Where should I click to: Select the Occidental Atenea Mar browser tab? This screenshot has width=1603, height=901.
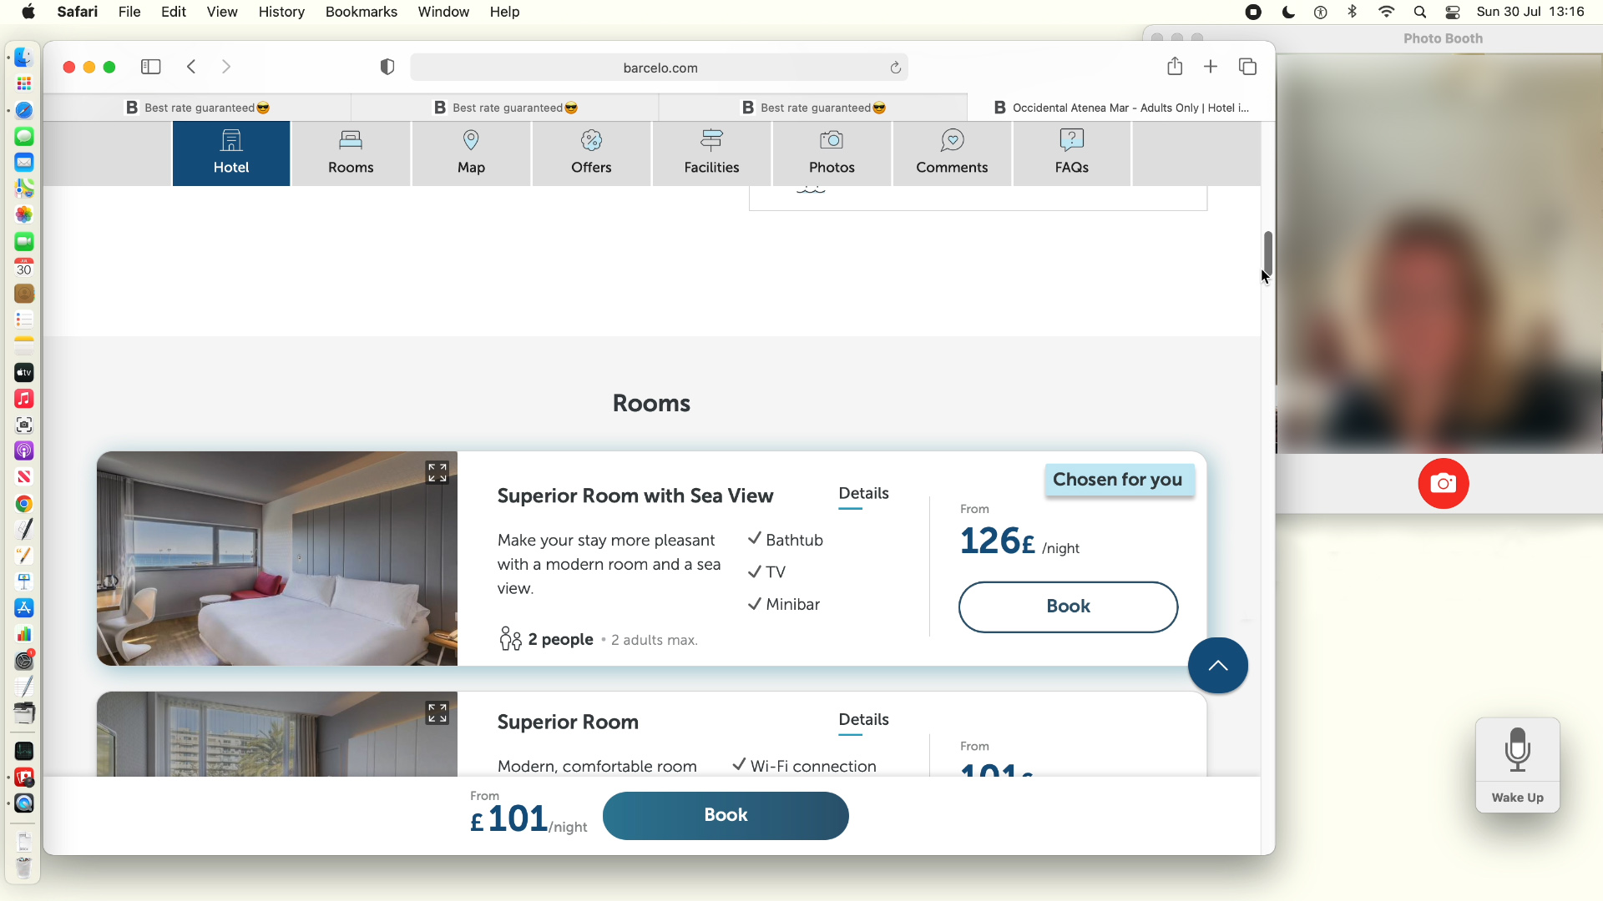pos(1121,108)
